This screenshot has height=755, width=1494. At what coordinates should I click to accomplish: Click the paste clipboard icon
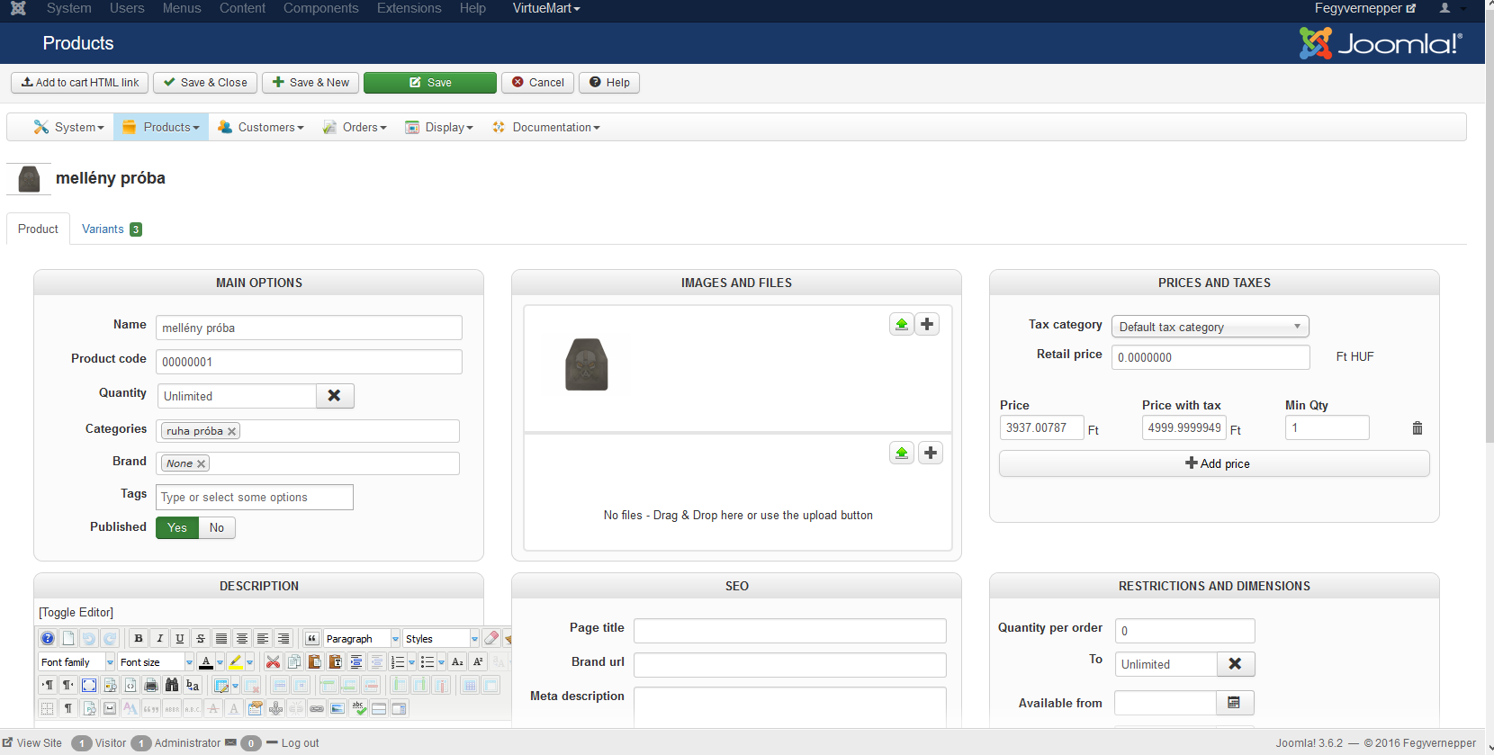314,661
